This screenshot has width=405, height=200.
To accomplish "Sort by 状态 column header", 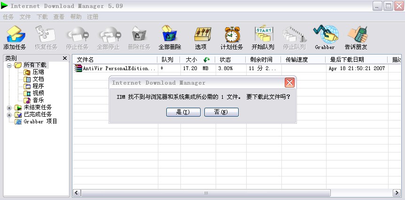I will coord(230,60).
